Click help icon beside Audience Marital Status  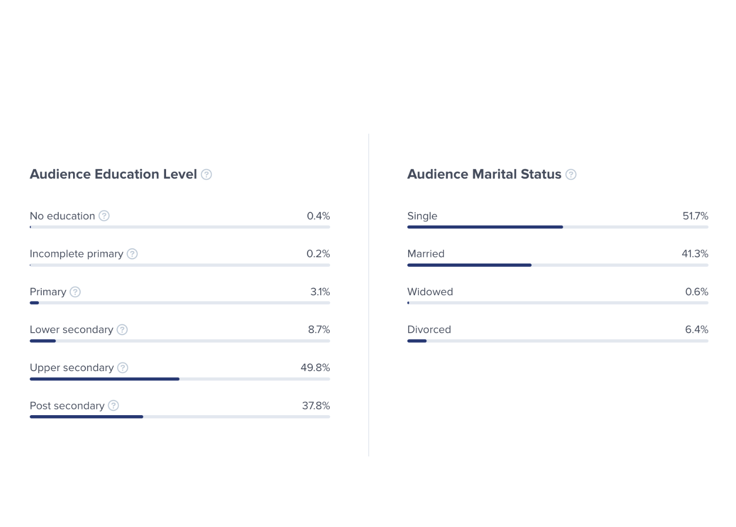pyautogui.click(x=571, y=174)
